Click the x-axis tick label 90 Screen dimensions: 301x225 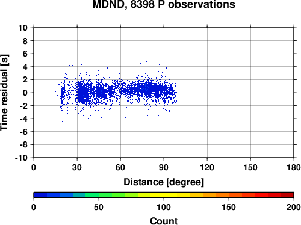tap(164, 167)
